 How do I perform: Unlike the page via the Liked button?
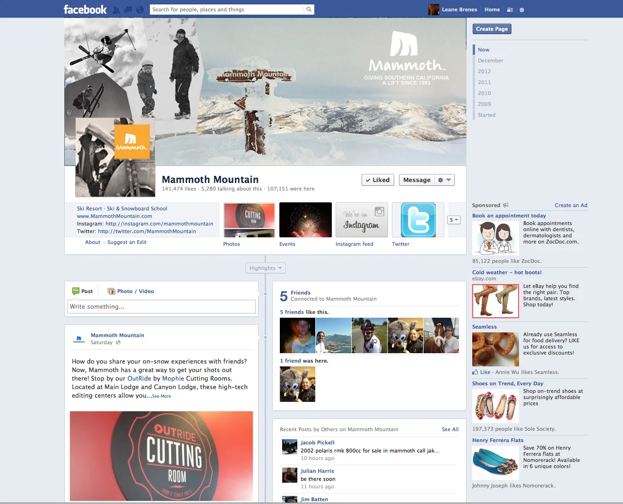coord(378,180)
